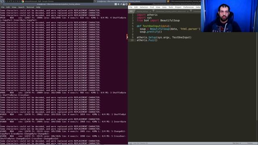Click the 'TestOneInput' function definition name
258x145 pixels.
coord(152,26)
